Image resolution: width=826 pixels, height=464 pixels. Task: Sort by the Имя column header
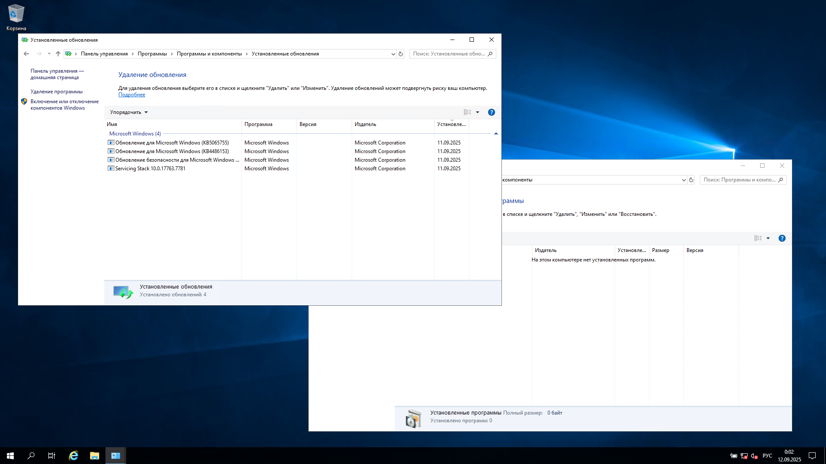pyautogui.click(x=173, y=124)
